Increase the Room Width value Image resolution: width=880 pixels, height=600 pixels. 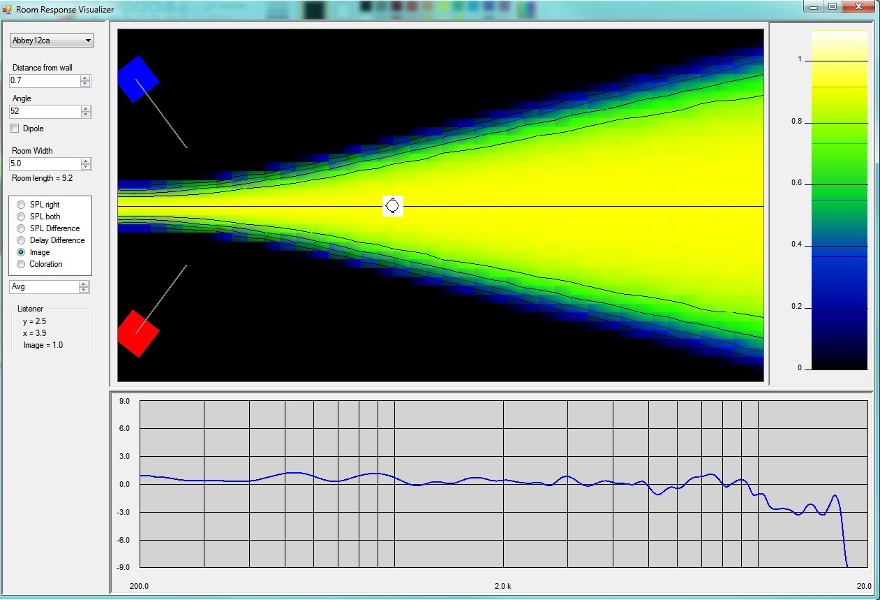(85, 161)
